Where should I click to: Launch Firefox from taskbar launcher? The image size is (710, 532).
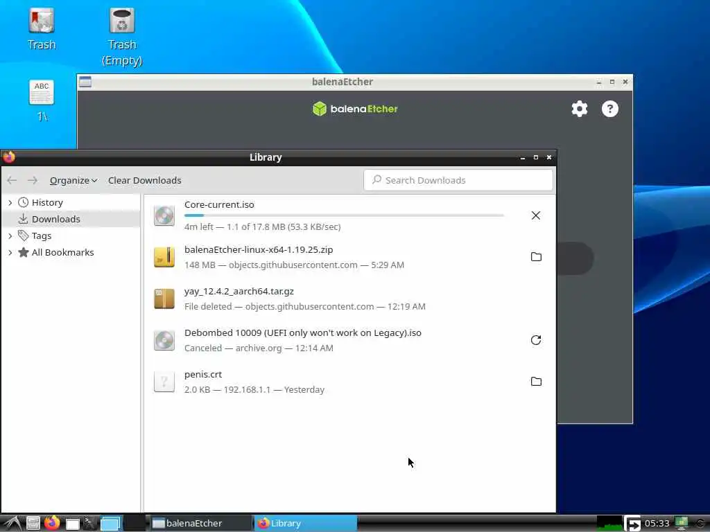[x=52, y=523]
